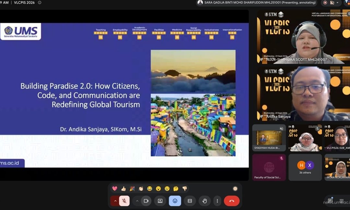
Task: Send the crying face reaction
Action: 167,189
